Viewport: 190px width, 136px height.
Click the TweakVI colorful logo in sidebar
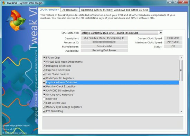pos(16,21)
